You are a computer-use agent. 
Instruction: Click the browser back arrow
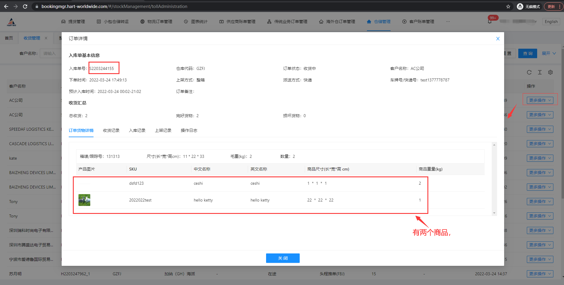point(6,6)
